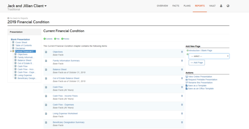
Task: Click the edit icon for Rename this Presentation
Action: (x=187, y=83)
